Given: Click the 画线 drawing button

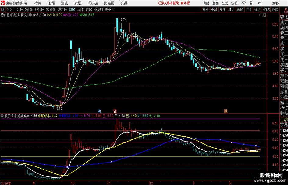Looking at the screenshot, I should click(x=240, y=9).
